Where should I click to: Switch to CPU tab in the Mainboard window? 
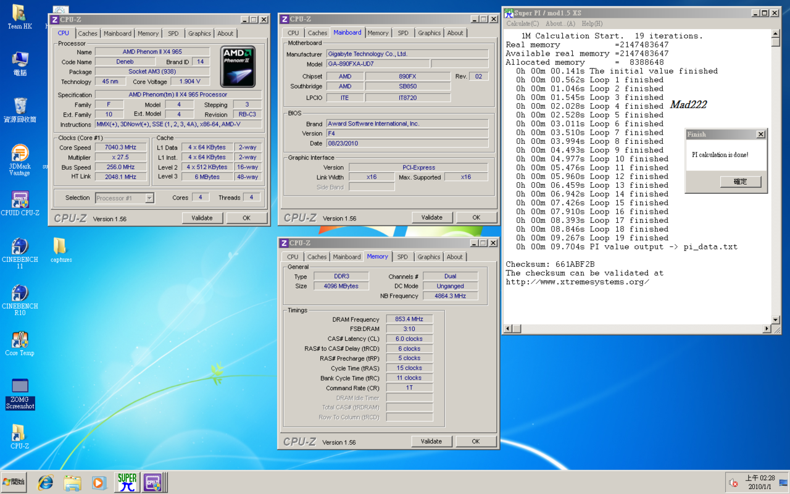[293, 33]
